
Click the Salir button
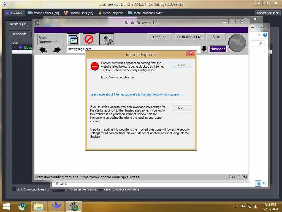point(216,37)
